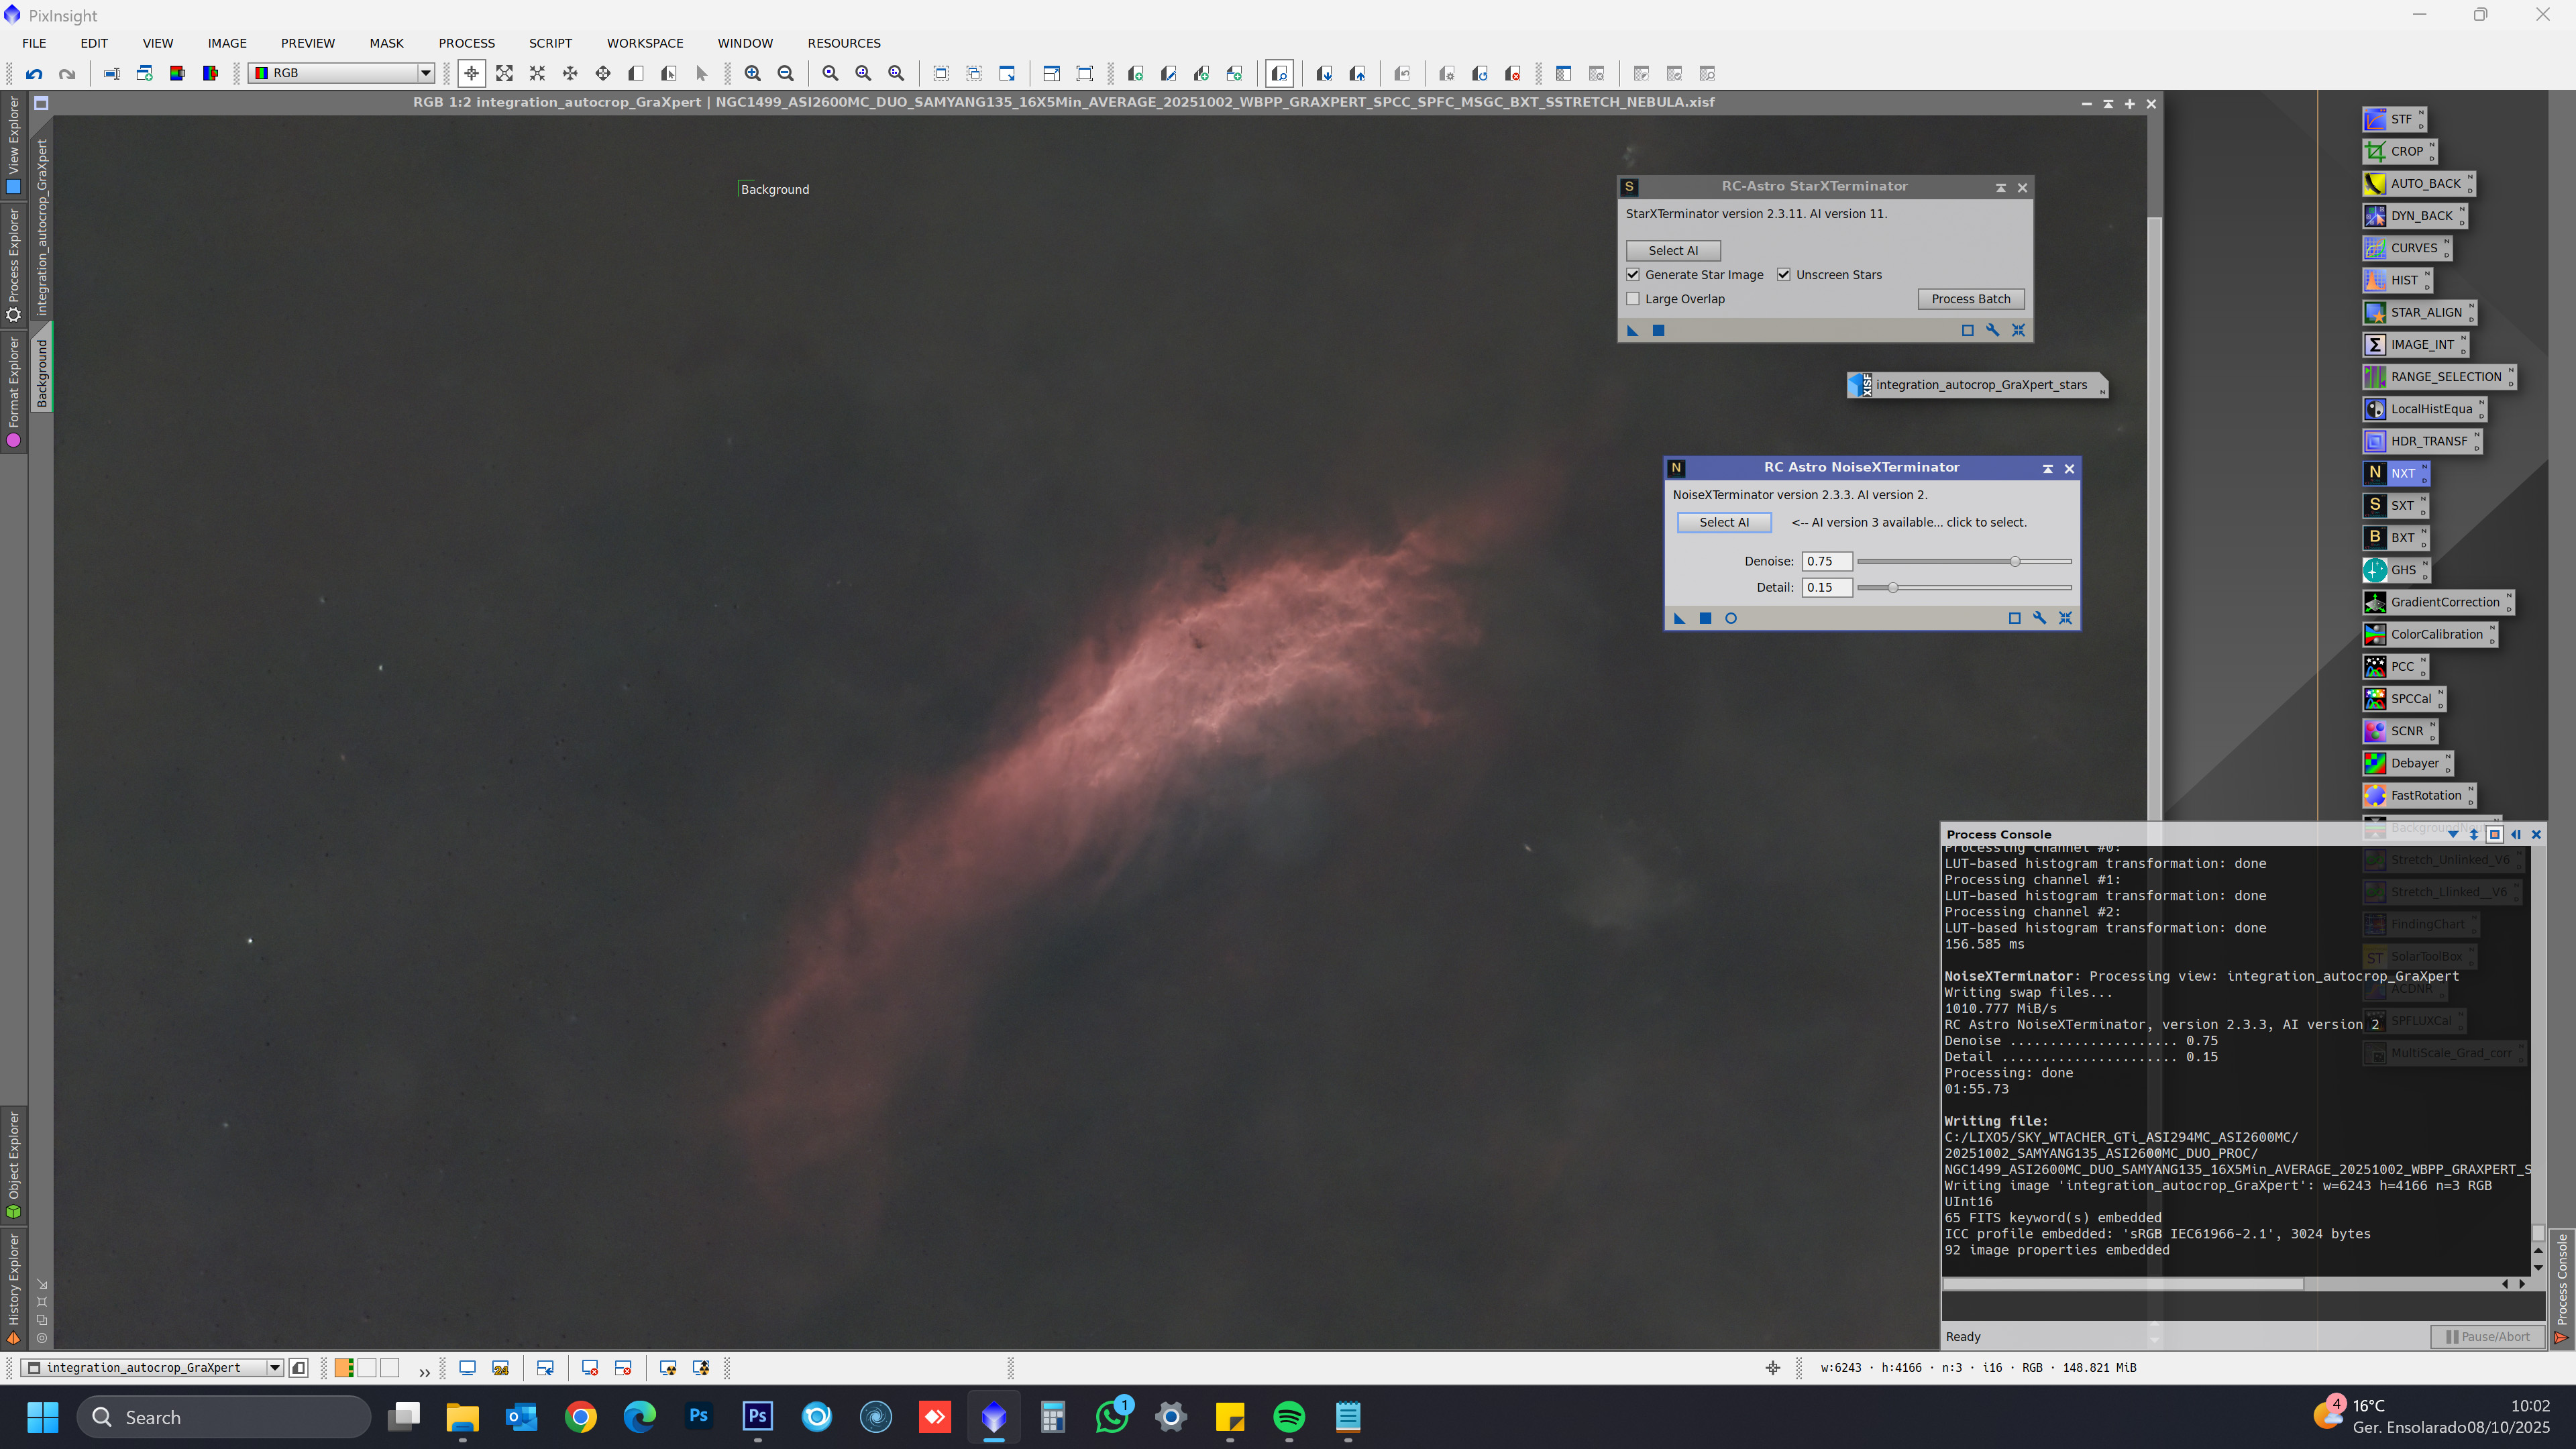This screenshot has width=2576, height=1449.
Task: Enable the Large Overlap checkbox
Action: point(1633,299)
